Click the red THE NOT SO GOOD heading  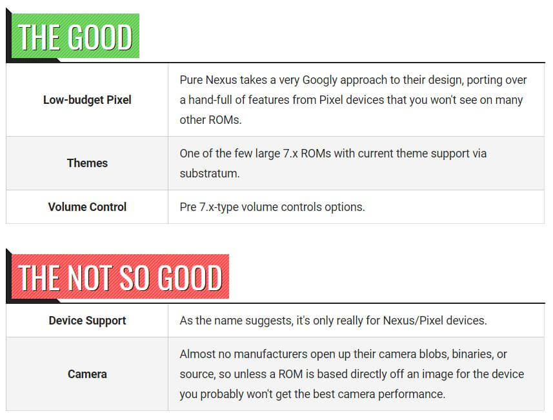(120, 278)
